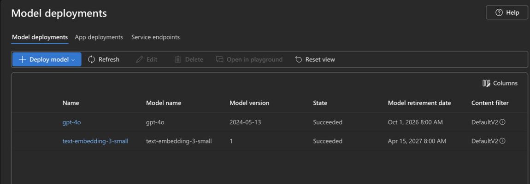
Task: Switch to Service endpoints tab
Action: (x=155, y=37)
